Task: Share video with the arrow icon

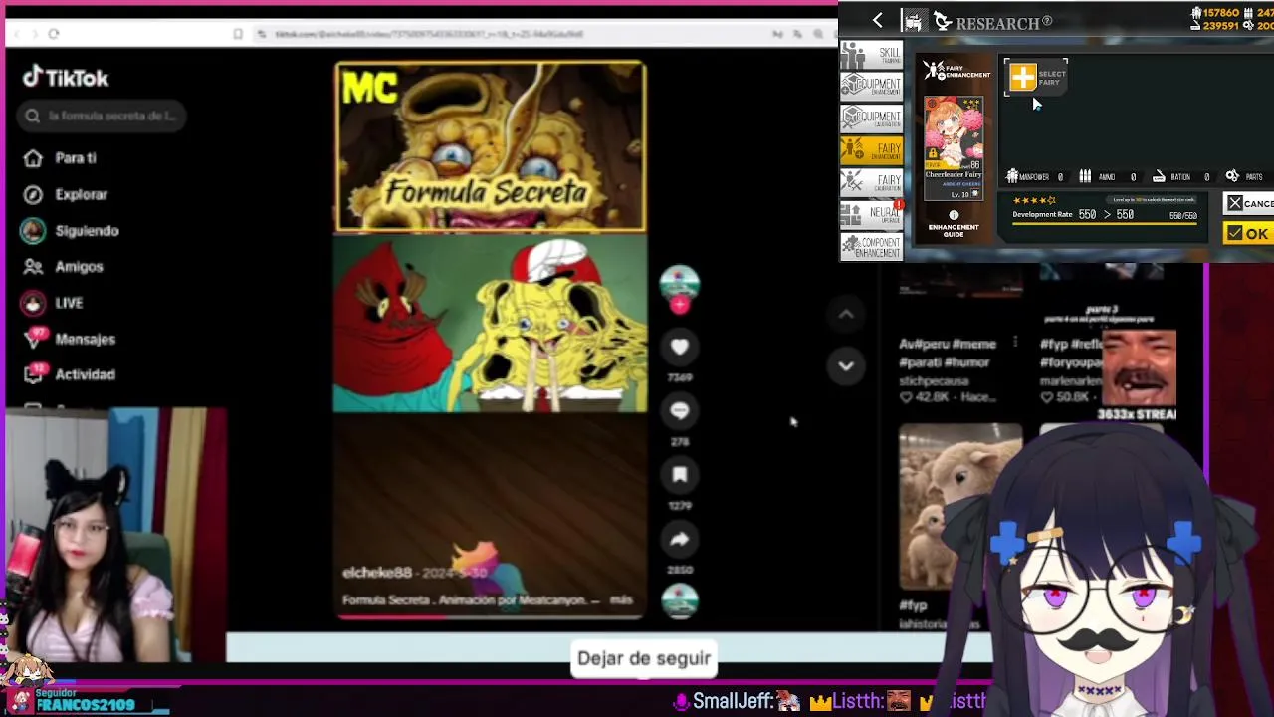Action: 680,539
